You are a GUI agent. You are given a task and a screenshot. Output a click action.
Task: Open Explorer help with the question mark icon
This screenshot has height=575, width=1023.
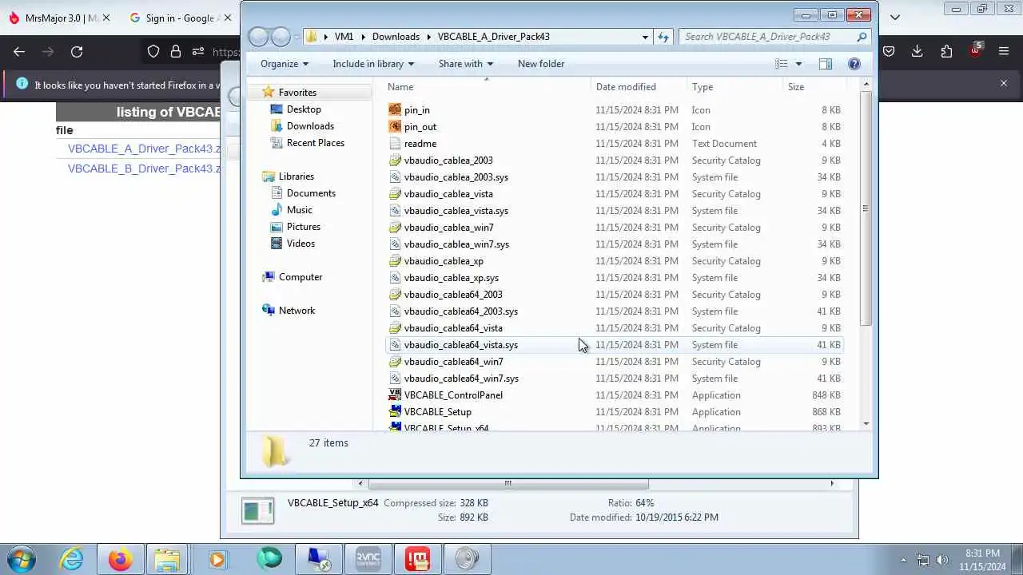point(854,64)
